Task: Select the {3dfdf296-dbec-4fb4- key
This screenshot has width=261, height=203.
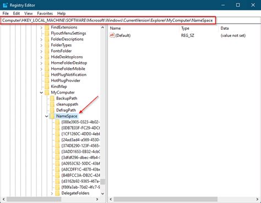Action: tap(80, 157)
